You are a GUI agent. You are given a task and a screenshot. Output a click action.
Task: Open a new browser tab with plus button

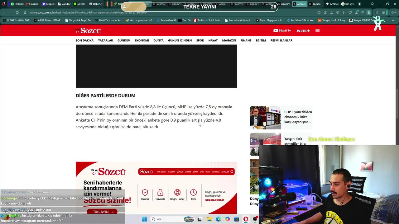359,4
